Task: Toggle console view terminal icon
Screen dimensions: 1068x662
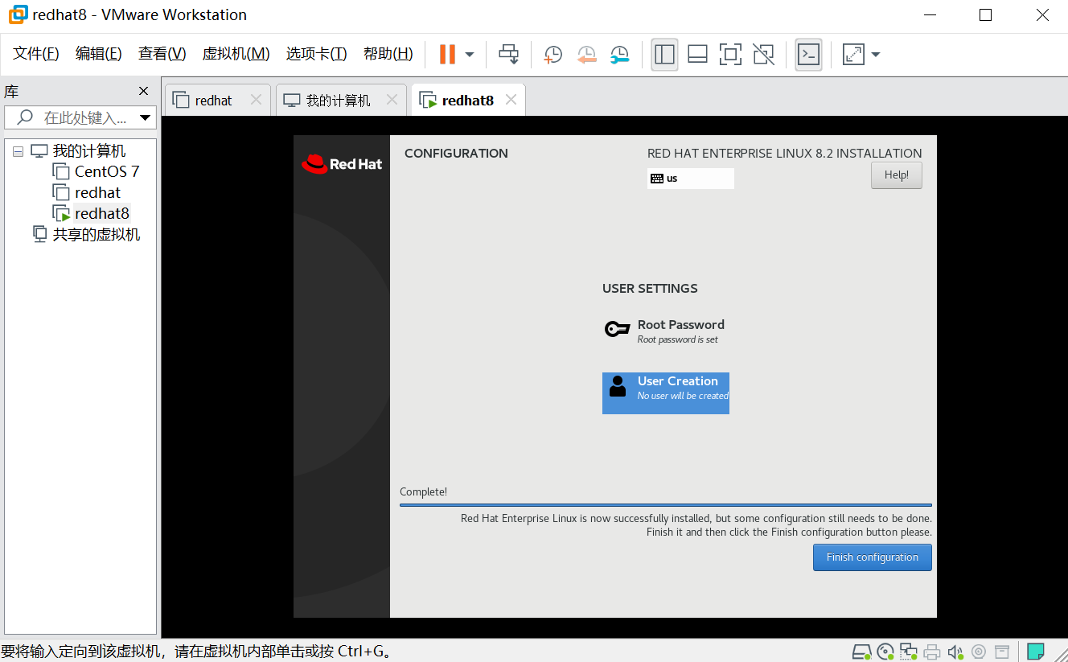Action: [808, 54]
